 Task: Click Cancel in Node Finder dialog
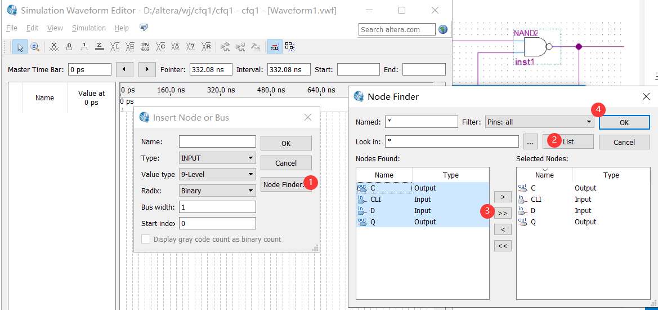(624, 142)
